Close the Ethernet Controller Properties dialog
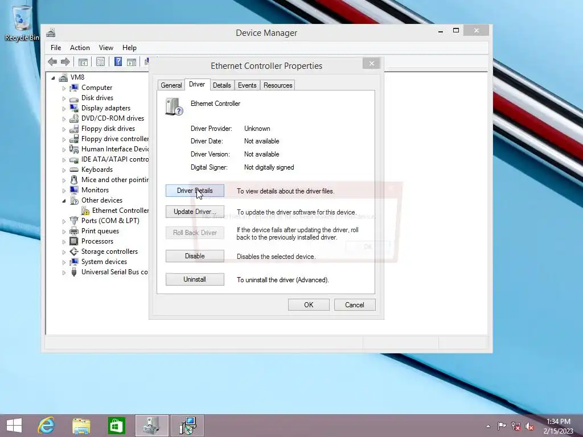This screenshot has height=437, width=583. pos(371,64)
